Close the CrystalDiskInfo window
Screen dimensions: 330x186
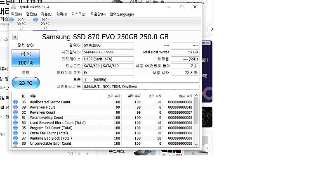pyautogui.click(x=195, y=7)
